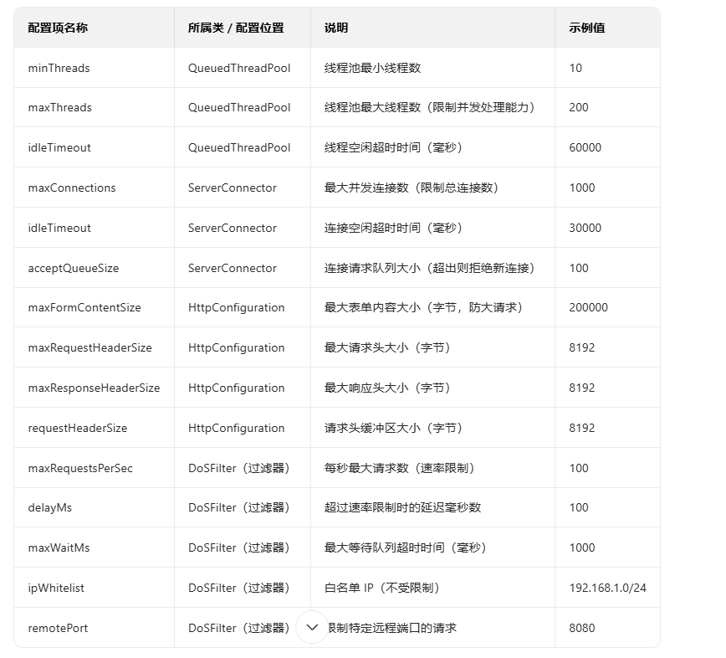Select the description 请求头缓冲区大小（字节）
Viewport: 726px width, 658px height.
coord(393,428)
